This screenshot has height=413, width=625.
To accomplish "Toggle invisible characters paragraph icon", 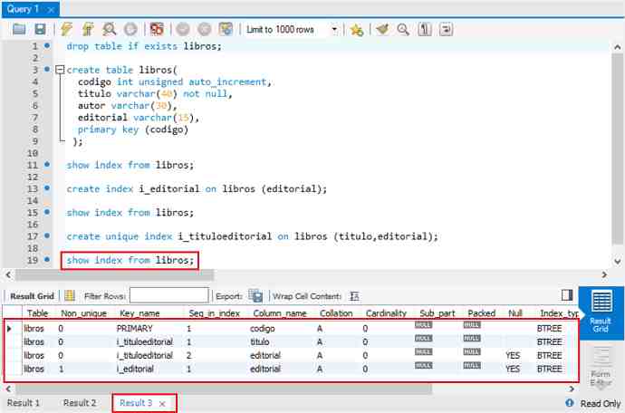I will point(426,29).
